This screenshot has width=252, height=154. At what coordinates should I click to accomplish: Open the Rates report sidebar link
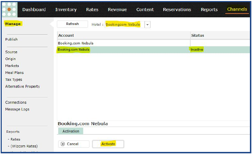[15, 139]
